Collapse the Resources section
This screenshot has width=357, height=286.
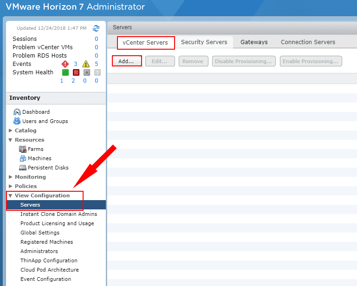pyautogui.click(x=11, y=140)
